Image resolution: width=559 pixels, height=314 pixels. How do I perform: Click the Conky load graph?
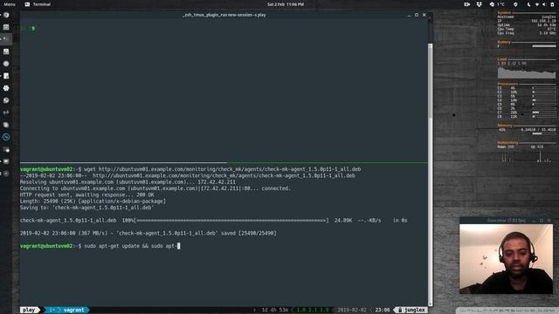[527, 72]
